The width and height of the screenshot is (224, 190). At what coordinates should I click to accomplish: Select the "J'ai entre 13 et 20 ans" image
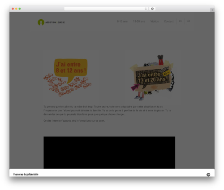tap(152, 78)
